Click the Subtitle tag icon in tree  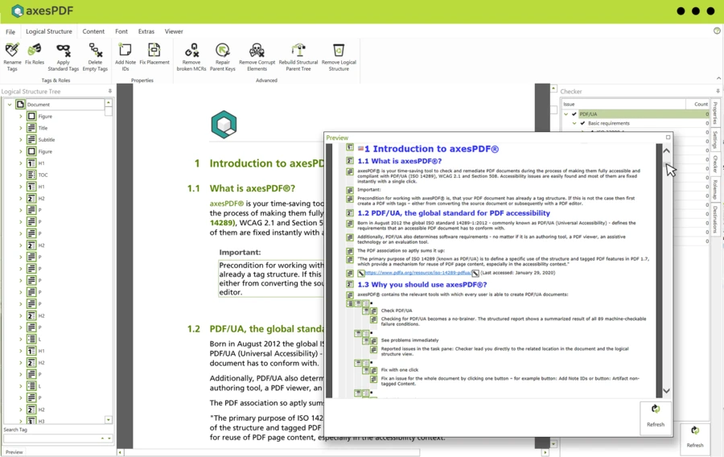coord(31,139)
